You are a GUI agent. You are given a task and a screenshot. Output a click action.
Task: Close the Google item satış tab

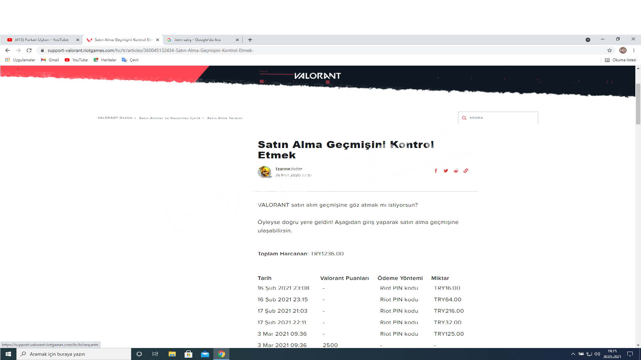pos(237,40)
